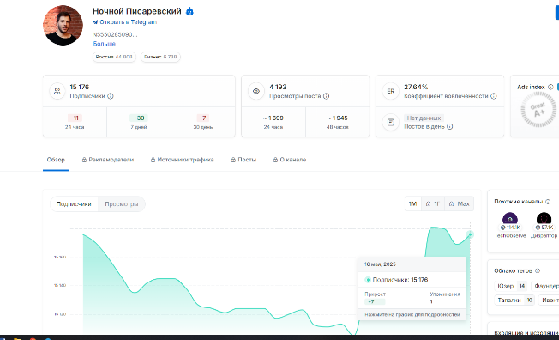The image size is (559, 340).
Task: Click info icon next to 'Постов в день'
Action: [x=450, y=126]
